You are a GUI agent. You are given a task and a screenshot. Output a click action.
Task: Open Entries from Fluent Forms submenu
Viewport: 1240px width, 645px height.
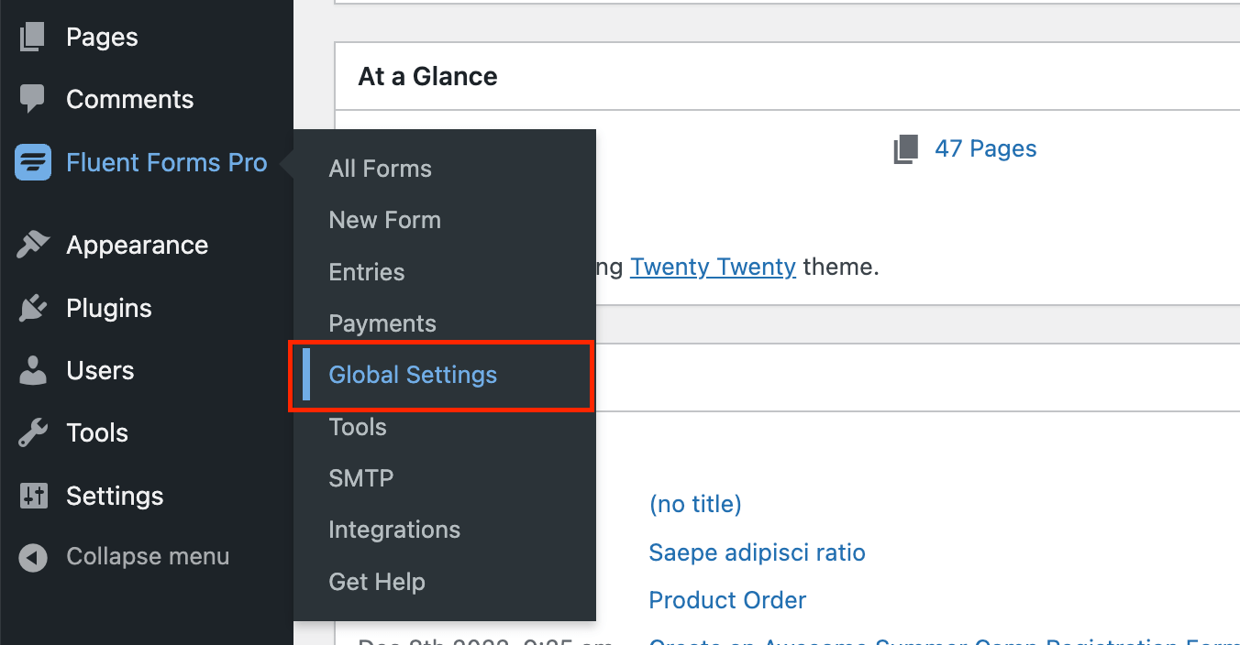pos(367,272)
